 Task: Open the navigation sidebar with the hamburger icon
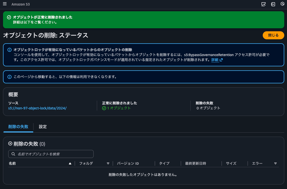point(5,4)
